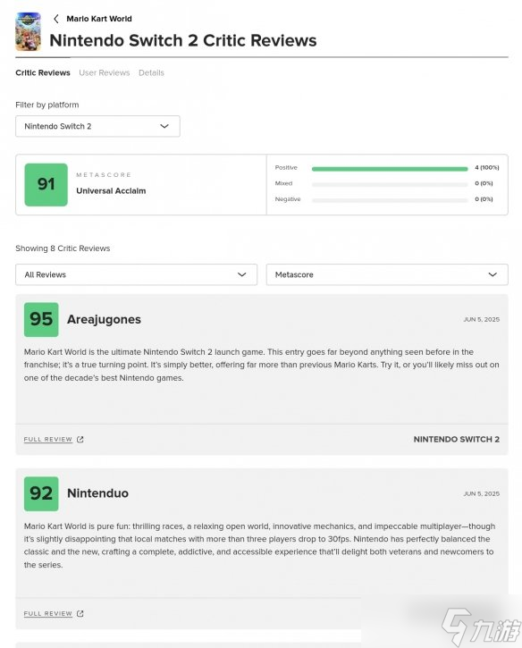Select the Critic Reviews tab

pyautogui.click(x=43, y=72)
